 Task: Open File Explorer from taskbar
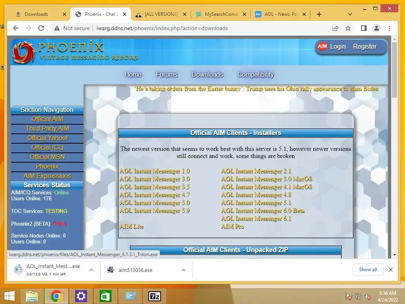32,296
